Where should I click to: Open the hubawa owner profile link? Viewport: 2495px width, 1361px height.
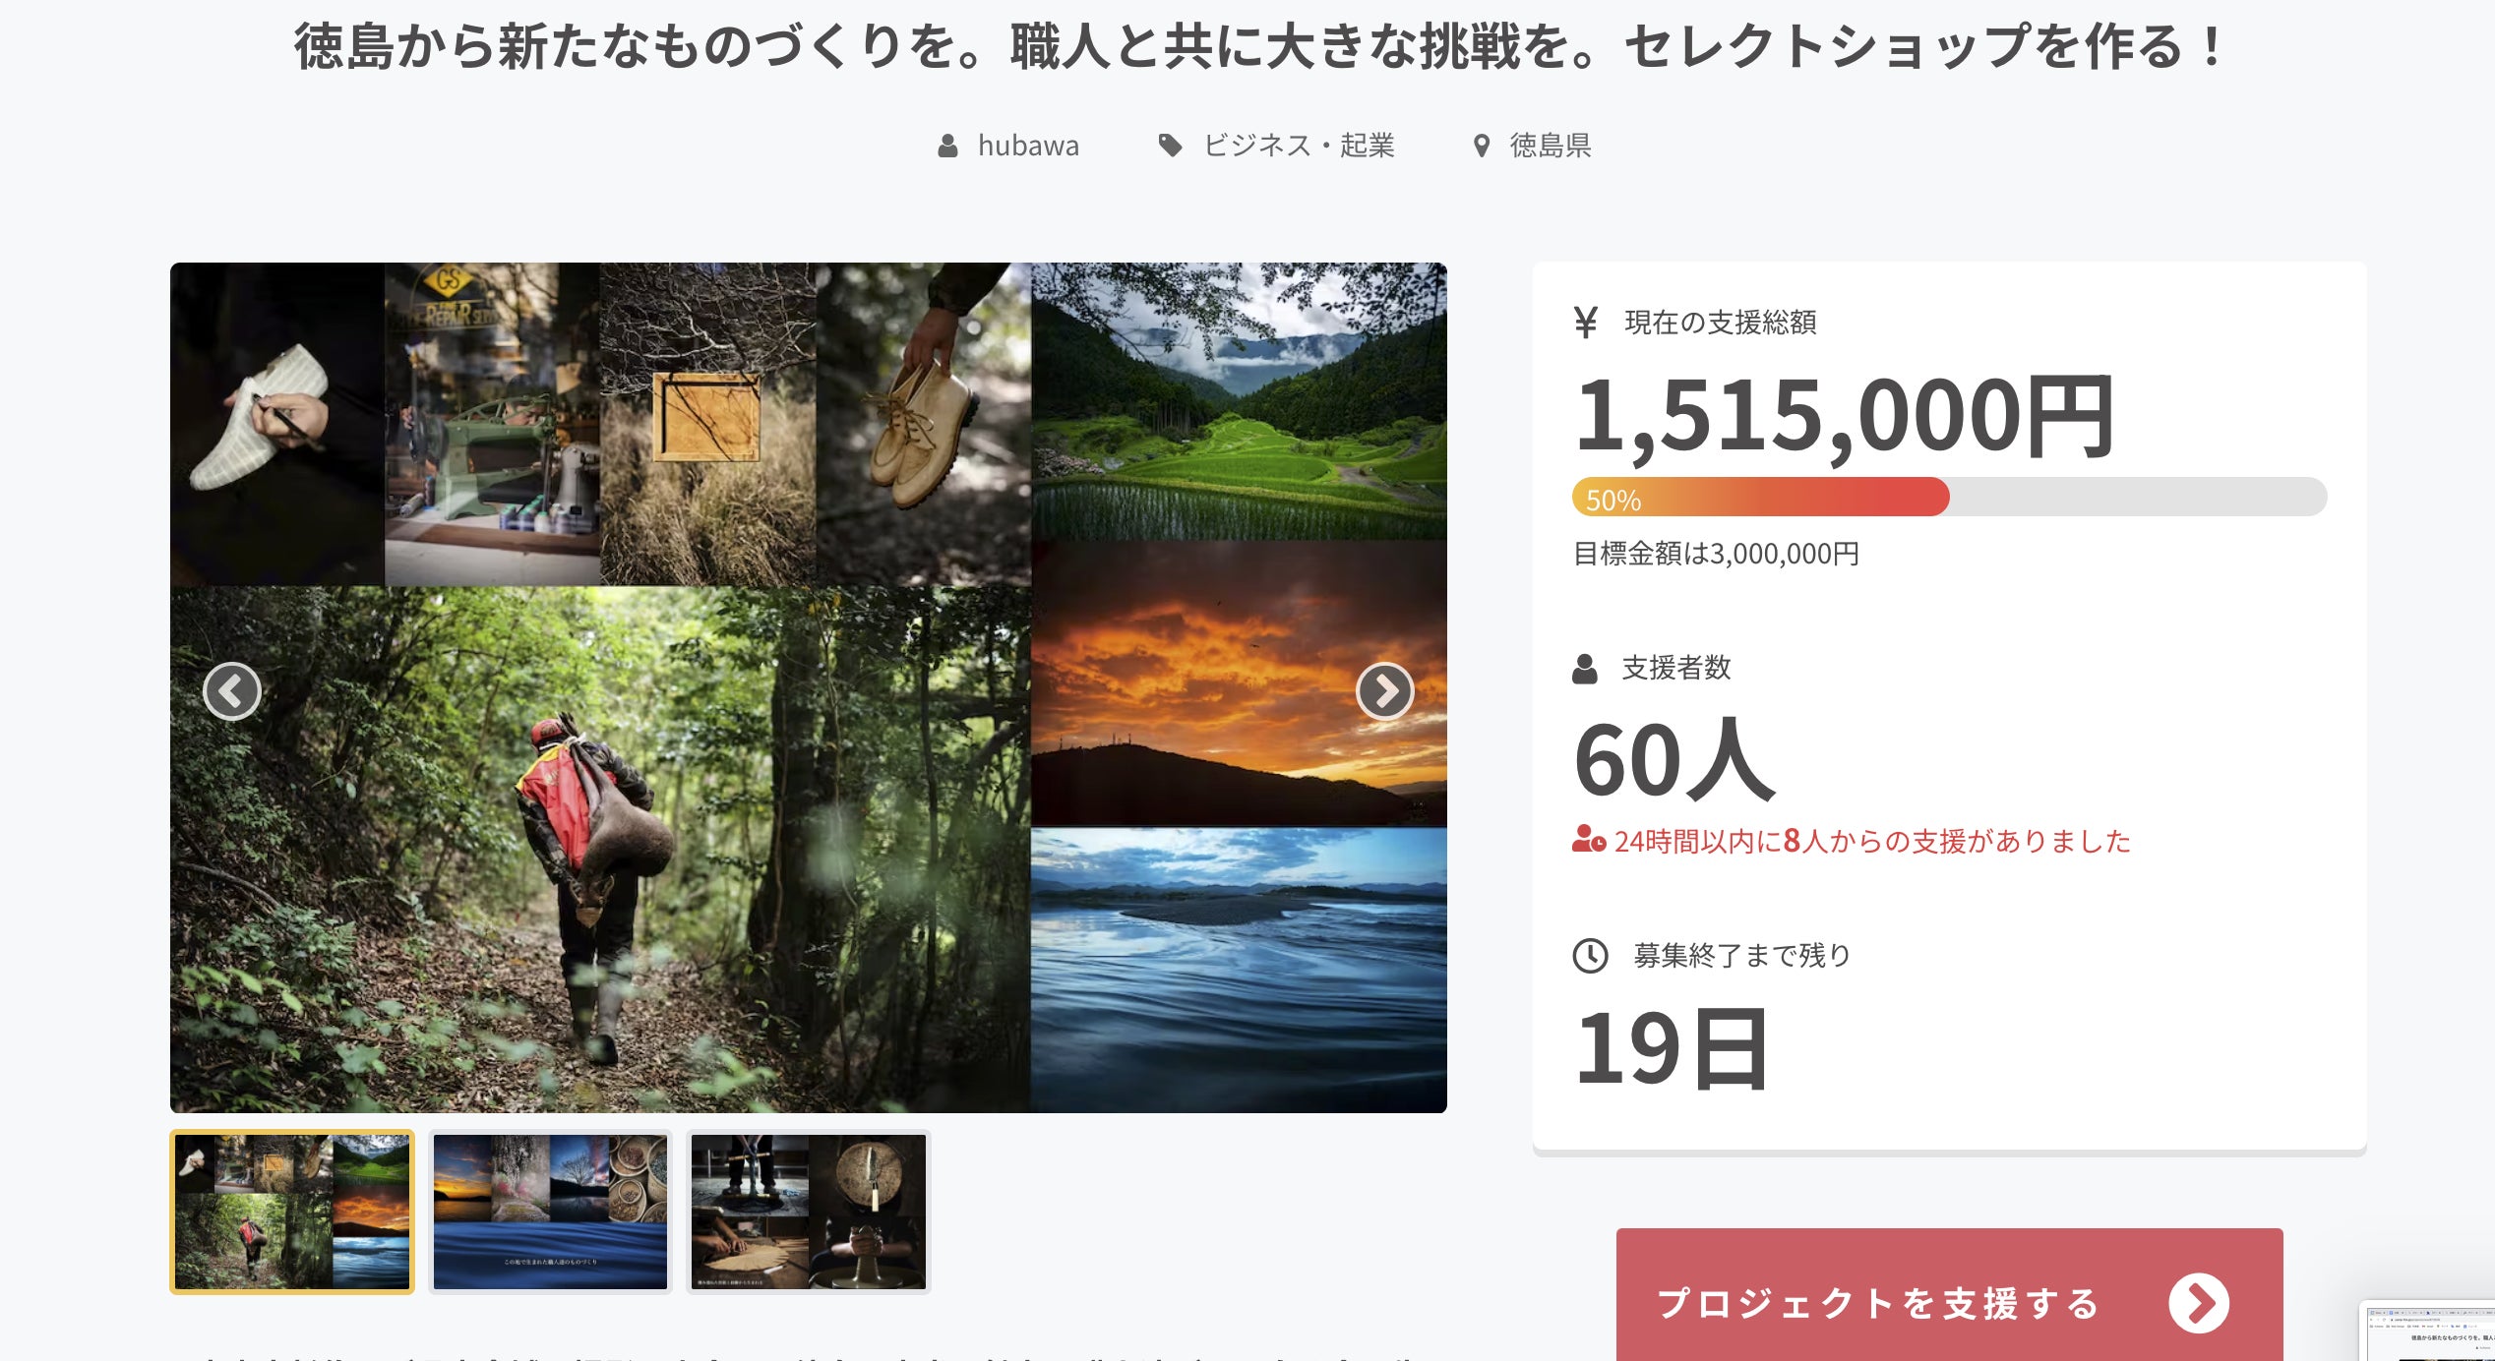[x=1027, y=146]
